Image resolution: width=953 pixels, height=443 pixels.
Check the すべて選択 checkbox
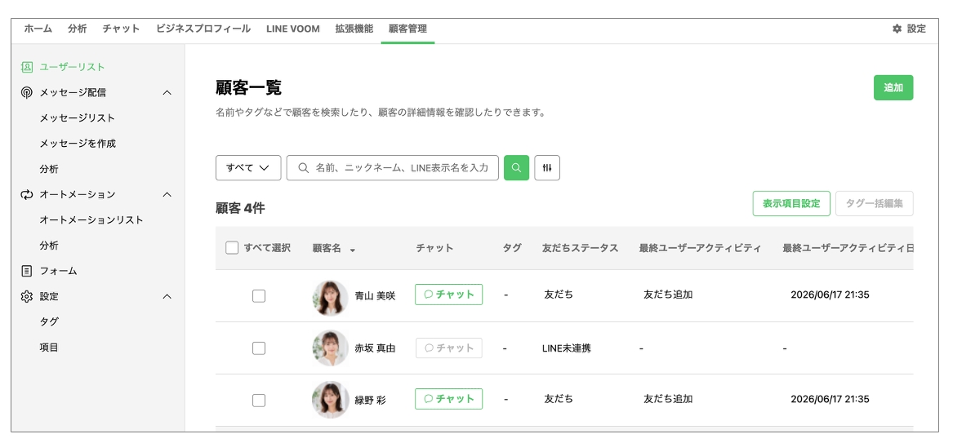click(x=232, y=247)
